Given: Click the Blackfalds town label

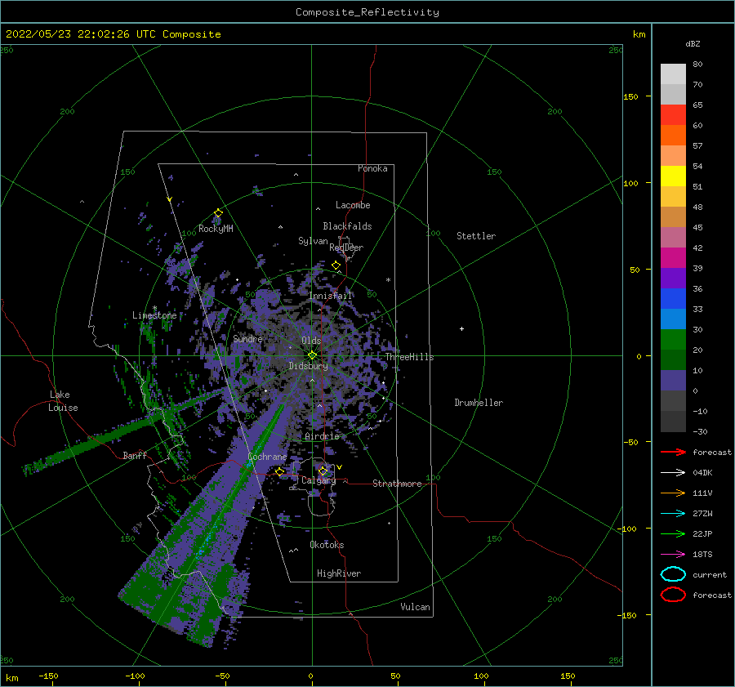Looking at the screenshot, I should pos(347,226).
